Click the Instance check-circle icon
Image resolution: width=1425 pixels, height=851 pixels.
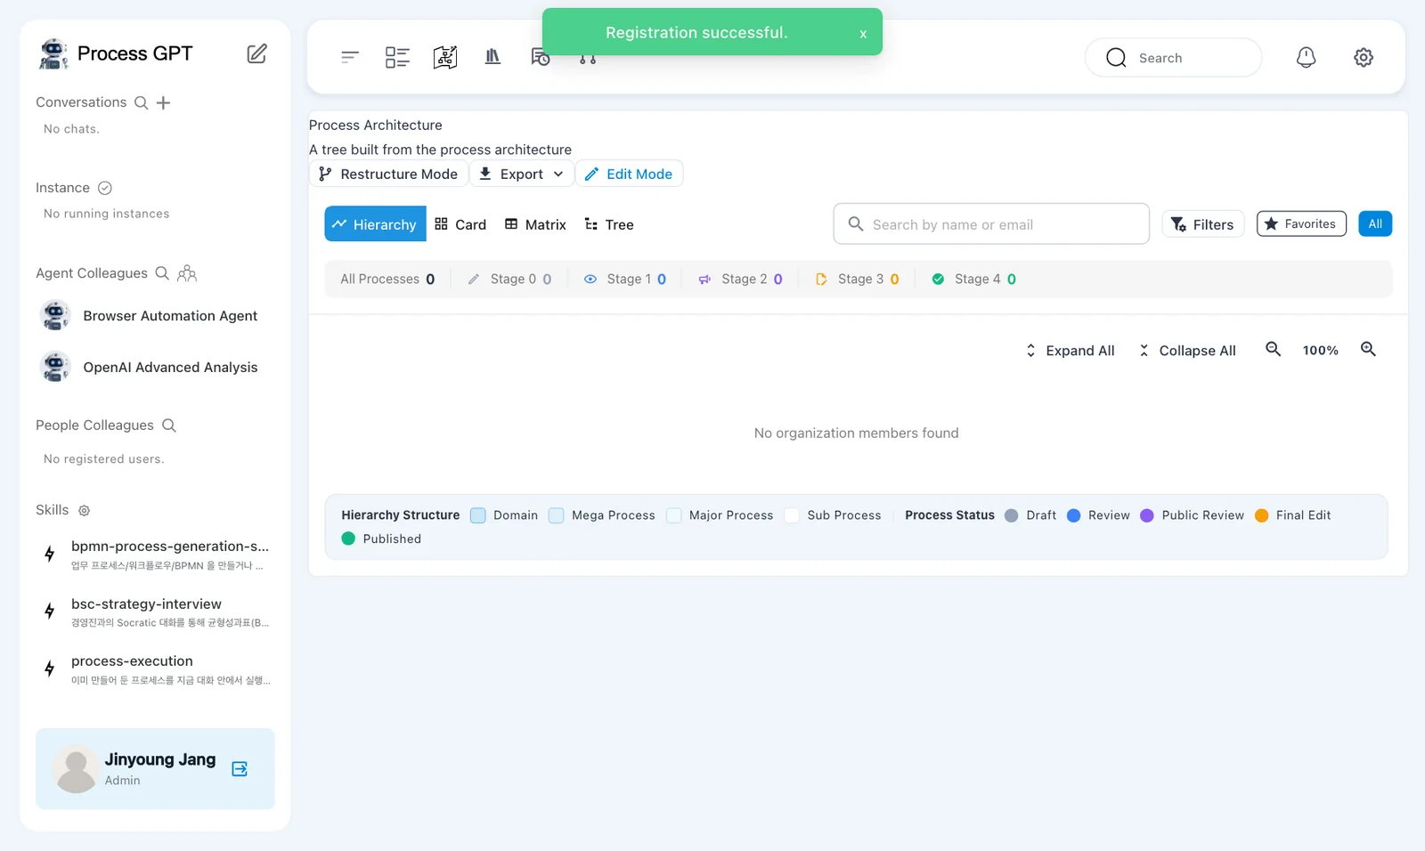click(105, 188)
